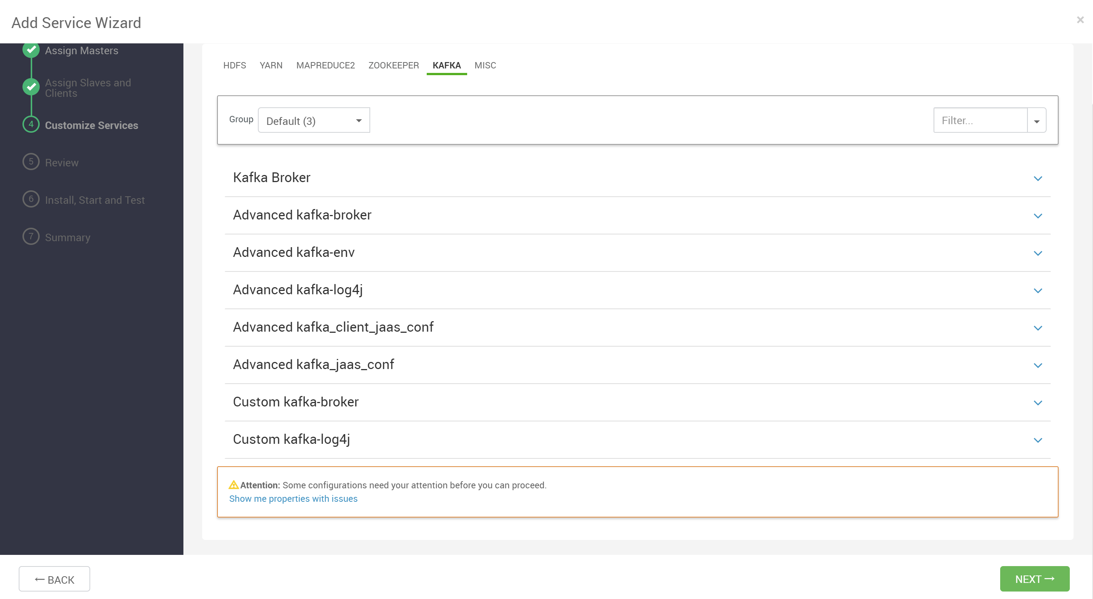Viewport: 1093px width, 599px height.
Task: Expand the Custom kafka-broker section
Action: click(x=1038, y=402)
